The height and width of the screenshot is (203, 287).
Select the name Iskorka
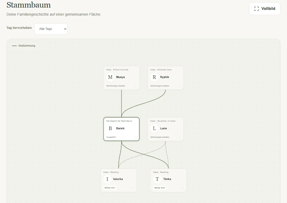point(118,179)
